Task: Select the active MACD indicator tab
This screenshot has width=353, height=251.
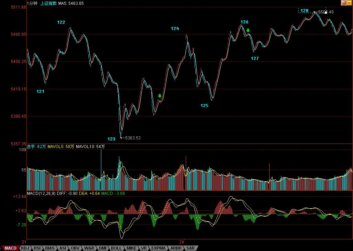Action: (10, 248)
